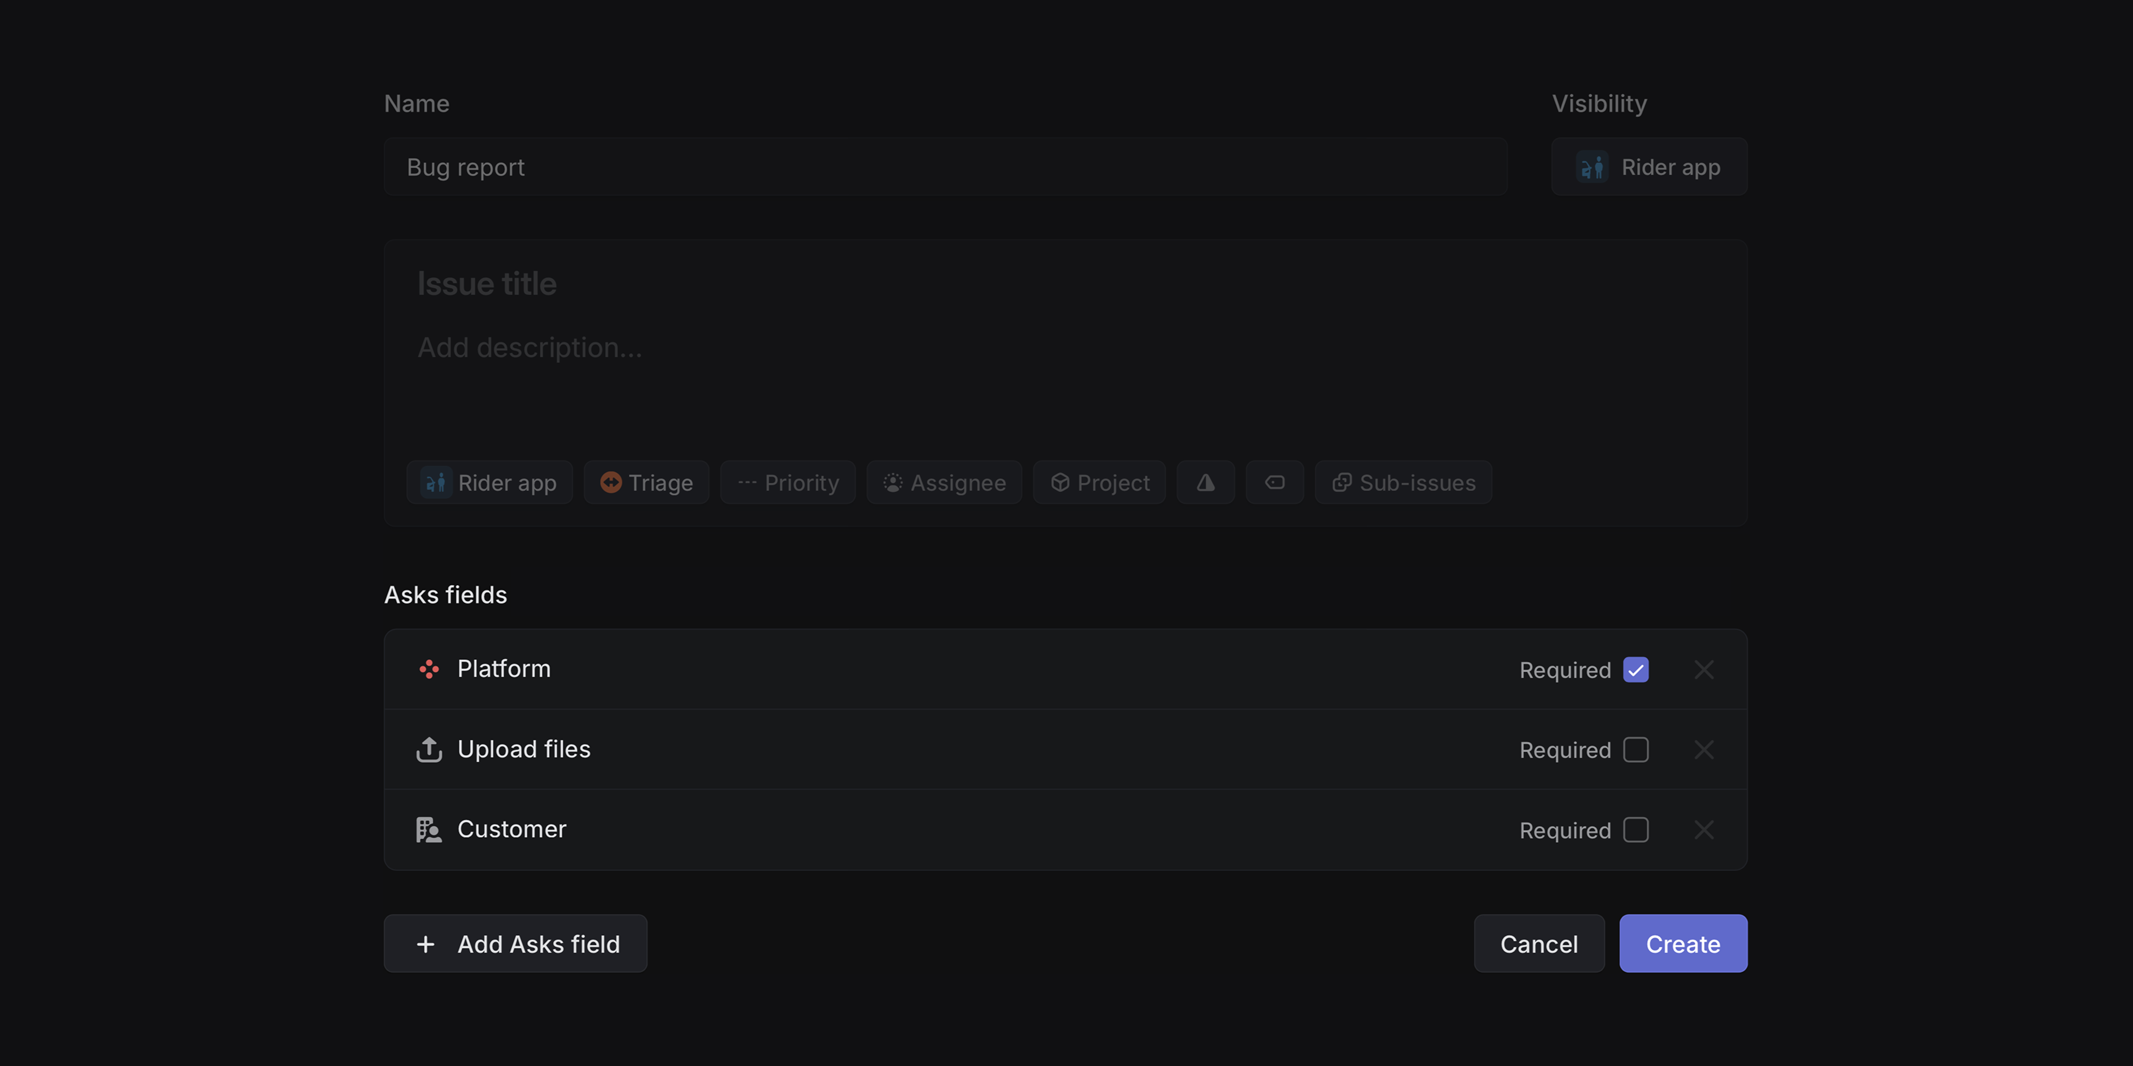Cancel template creation

[1539, 943]
